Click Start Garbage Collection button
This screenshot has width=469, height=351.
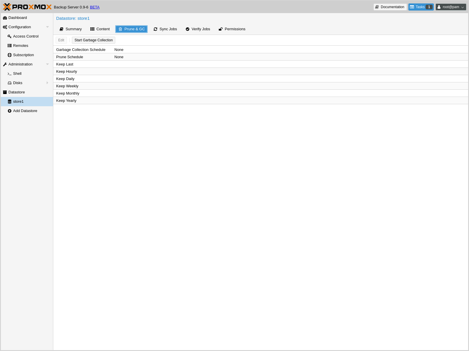coord(93,40)
